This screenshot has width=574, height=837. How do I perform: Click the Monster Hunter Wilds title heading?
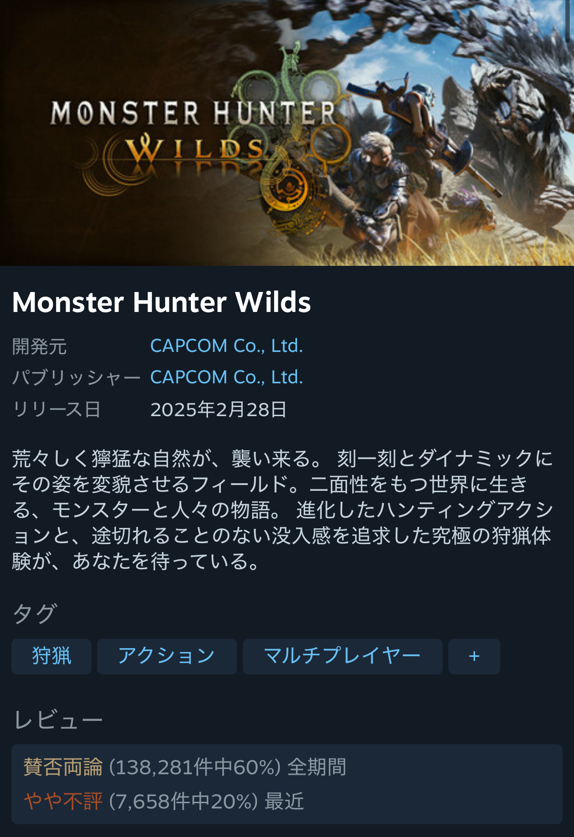(161, 302)
